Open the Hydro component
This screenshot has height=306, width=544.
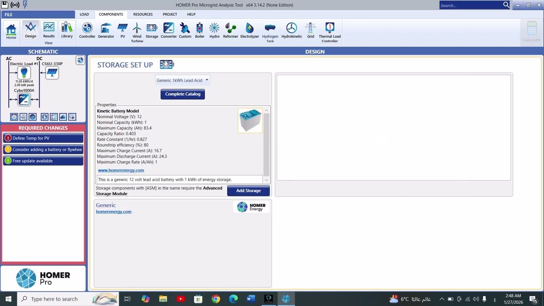(x=214, y=31)
